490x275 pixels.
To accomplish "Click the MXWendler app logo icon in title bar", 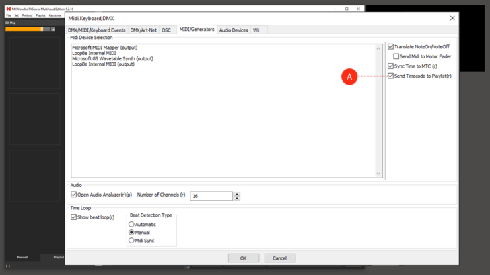I will tap(9, 9).
